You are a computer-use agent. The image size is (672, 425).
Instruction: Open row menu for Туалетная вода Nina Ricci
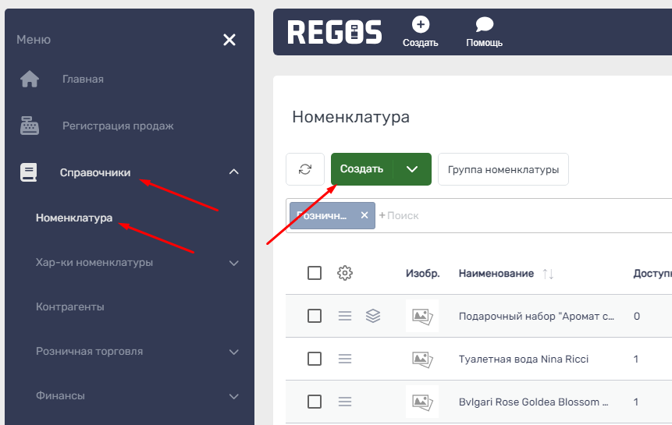345,359
